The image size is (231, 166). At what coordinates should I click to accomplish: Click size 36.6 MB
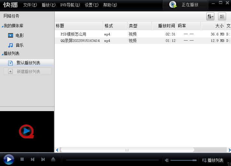[217, 34]
